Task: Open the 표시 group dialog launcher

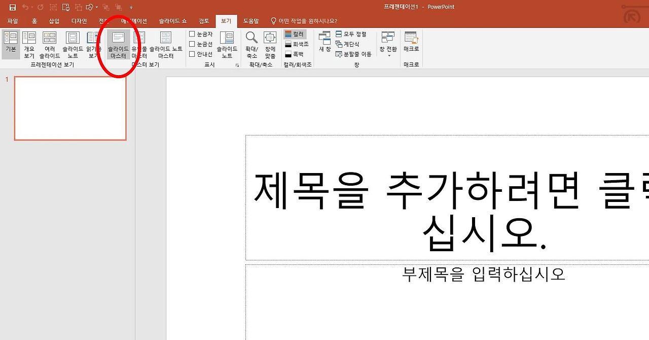Action: pos(237,65)
